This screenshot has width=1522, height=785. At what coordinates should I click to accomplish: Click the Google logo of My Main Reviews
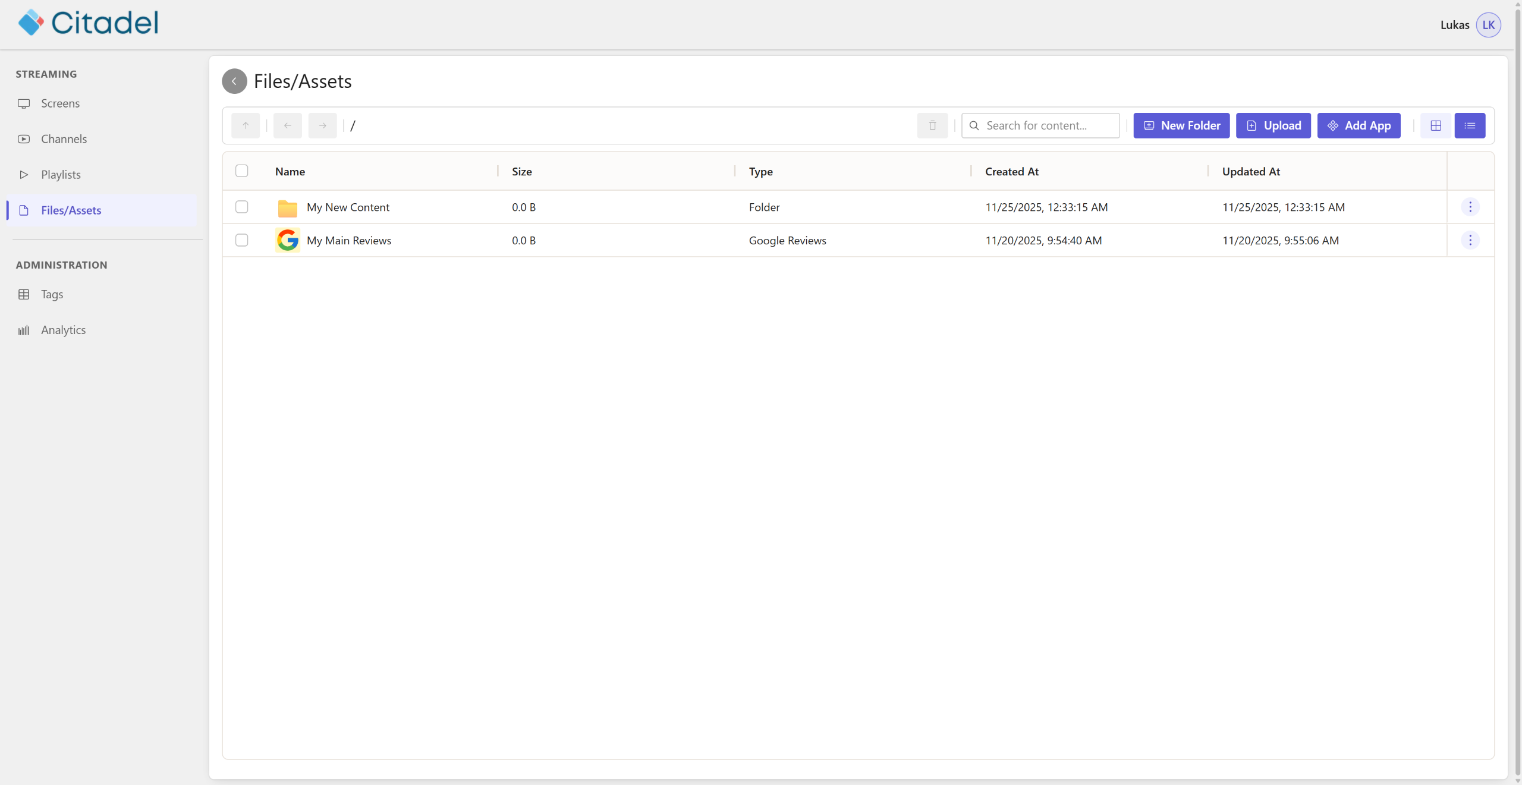pyautogui.click(x=288, y=241)
